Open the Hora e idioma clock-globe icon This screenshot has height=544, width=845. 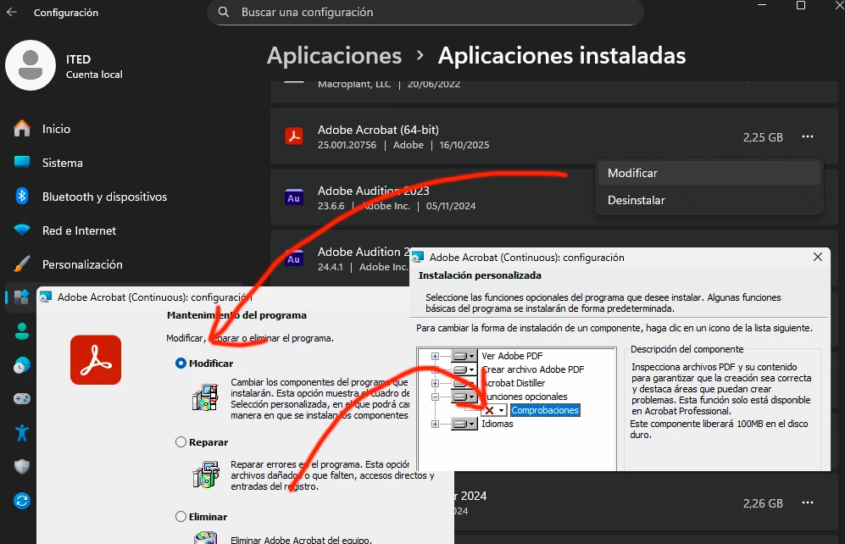click(22, 365)
